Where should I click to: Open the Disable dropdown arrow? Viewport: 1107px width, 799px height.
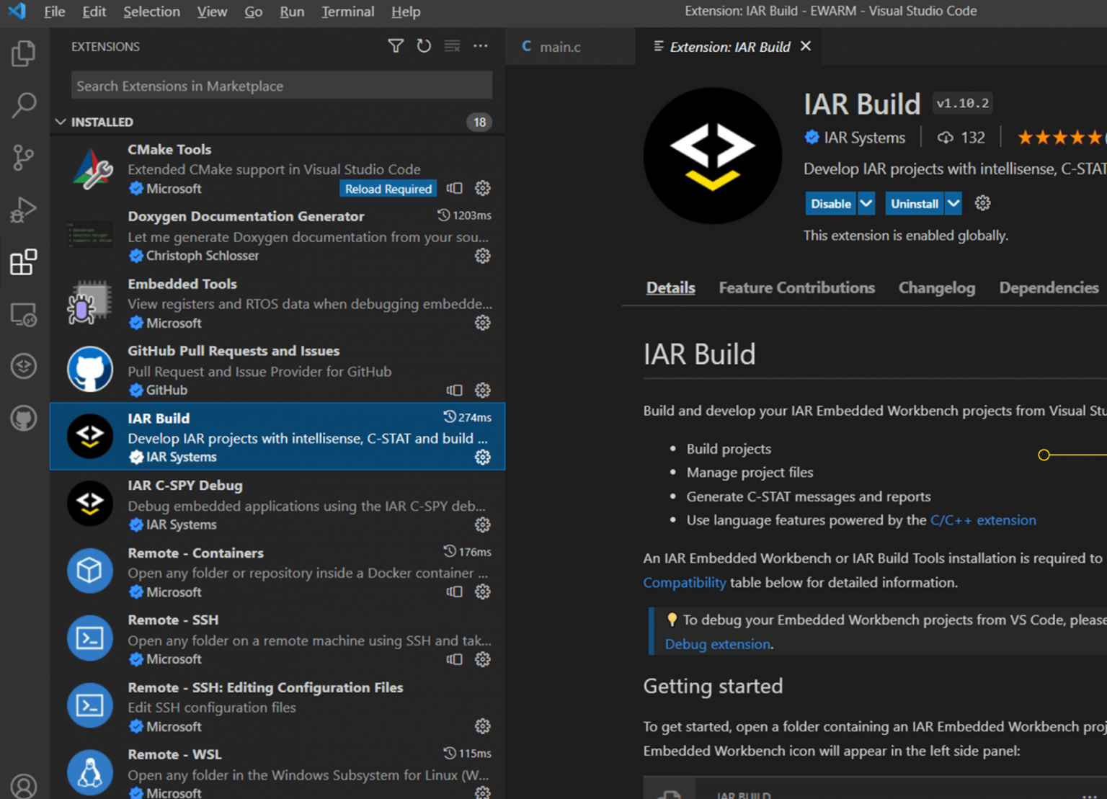tap(866, 203)
